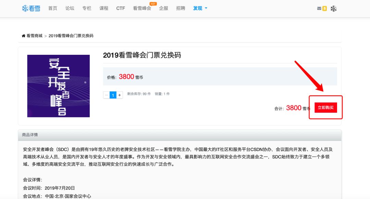Screen dimensions: 370x199
Task: Go to 首页 in navigation
Action: pyautogui.click(x=53, y=8)
